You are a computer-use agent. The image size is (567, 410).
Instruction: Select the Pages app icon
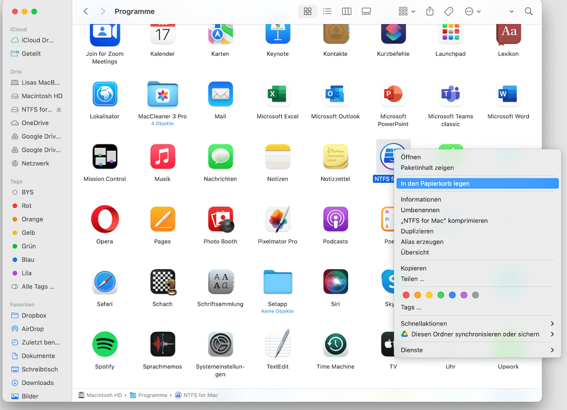(x=162, y=219)
